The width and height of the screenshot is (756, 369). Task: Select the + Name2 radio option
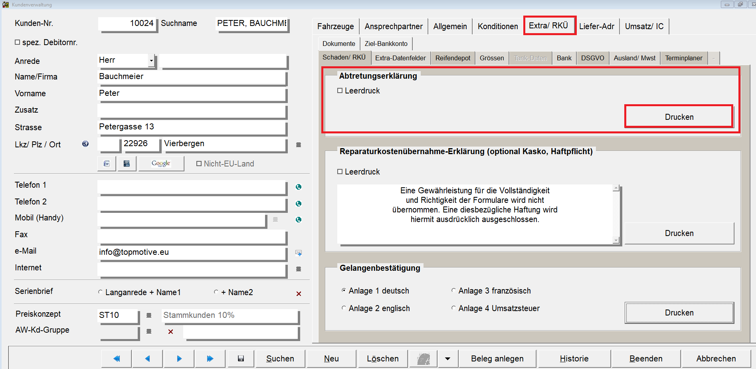click(x=216, y=292)
